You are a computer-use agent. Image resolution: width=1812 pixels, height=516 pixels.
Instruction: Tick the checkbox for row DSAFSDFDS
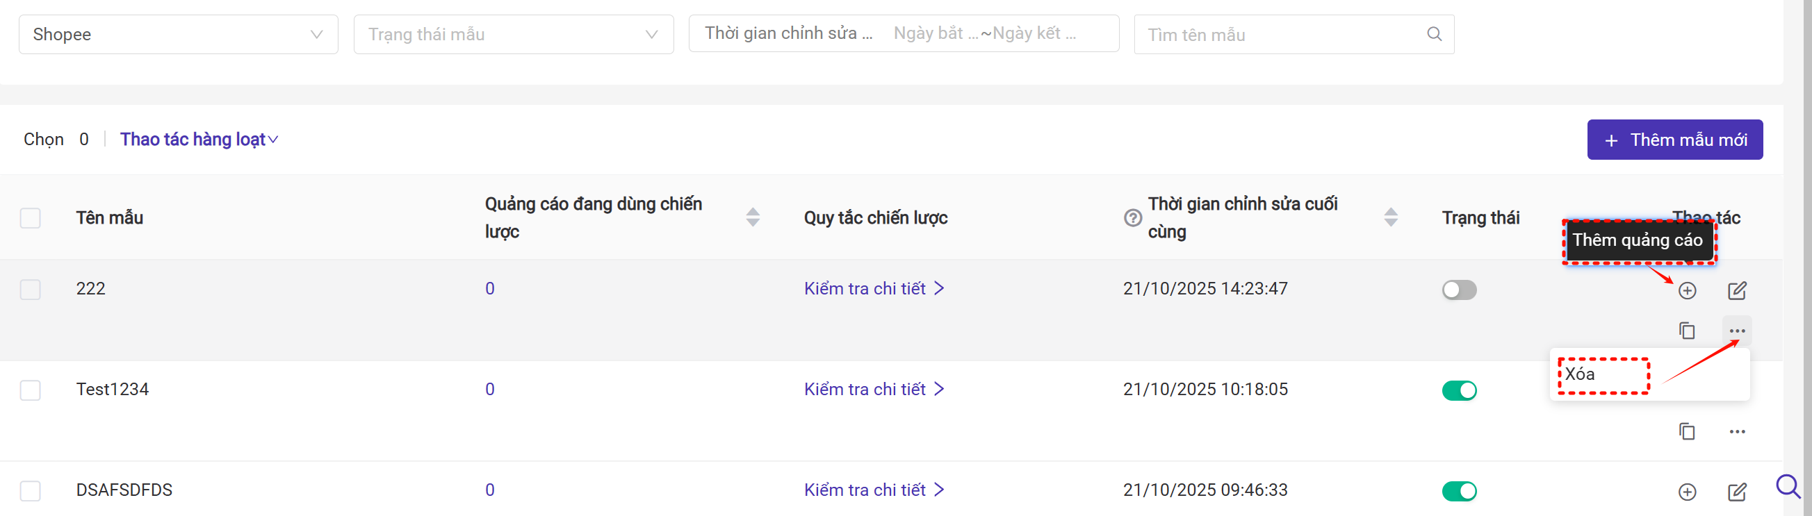(31, 491)
